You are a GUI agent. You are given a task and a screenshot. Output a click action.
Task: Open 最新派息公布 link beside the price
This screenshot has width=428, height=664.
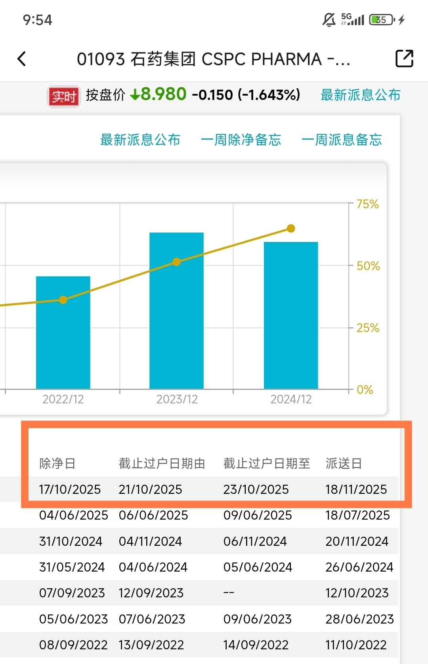pos(361,95)
